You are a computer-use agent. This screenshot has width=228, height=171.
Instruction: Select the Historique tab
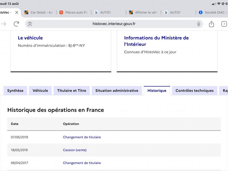click(157, 91)
